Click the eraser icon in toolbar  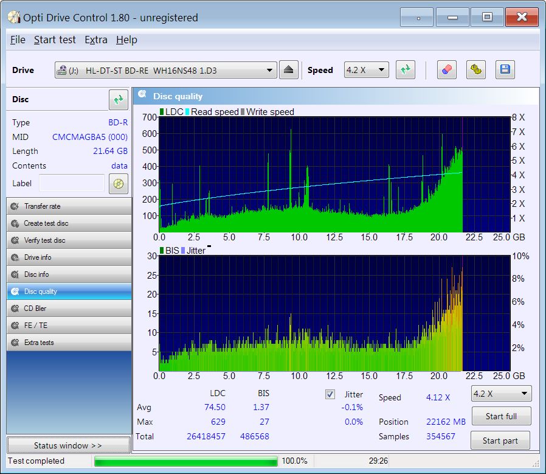(447, 70)
